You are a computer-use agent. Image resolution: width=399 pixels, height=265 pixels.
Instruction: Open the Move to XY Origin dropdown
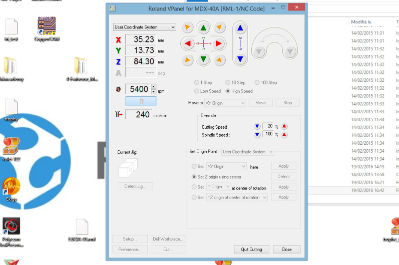pyautogui.click(x=225, y=103)
